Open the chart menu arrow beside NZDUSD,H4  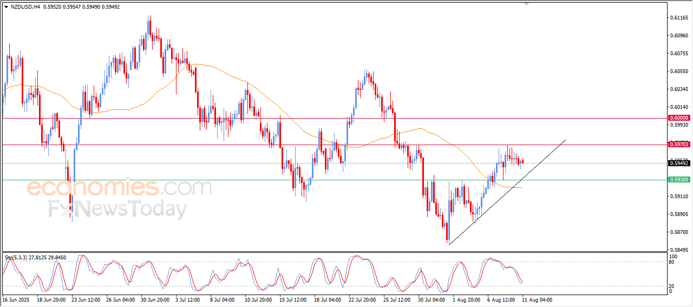coord(6,7)
